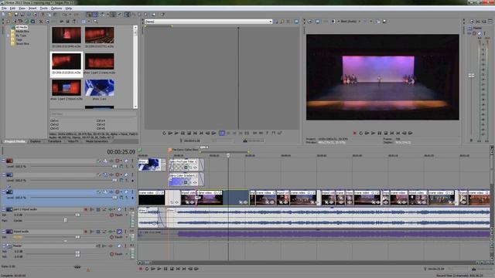The height and width of the screenshot is (278, 495).
Task: Click the Save project disk icon
Action: 16,14
